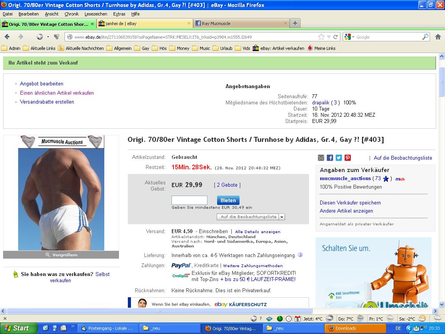Open the Google search engine dropdown
The width and height of the screenshot is (445, 334).
pyautogui.click(x=349, y=37)
